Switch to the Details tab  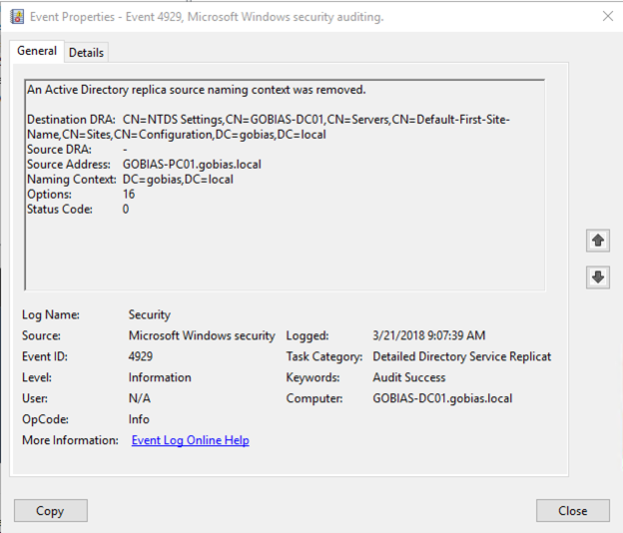pyautogui.click(x=86, y=53)
